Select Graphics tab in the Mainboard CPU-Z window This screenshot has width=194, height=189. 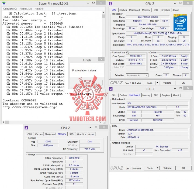pyautogui.click(x=166, y=95)
